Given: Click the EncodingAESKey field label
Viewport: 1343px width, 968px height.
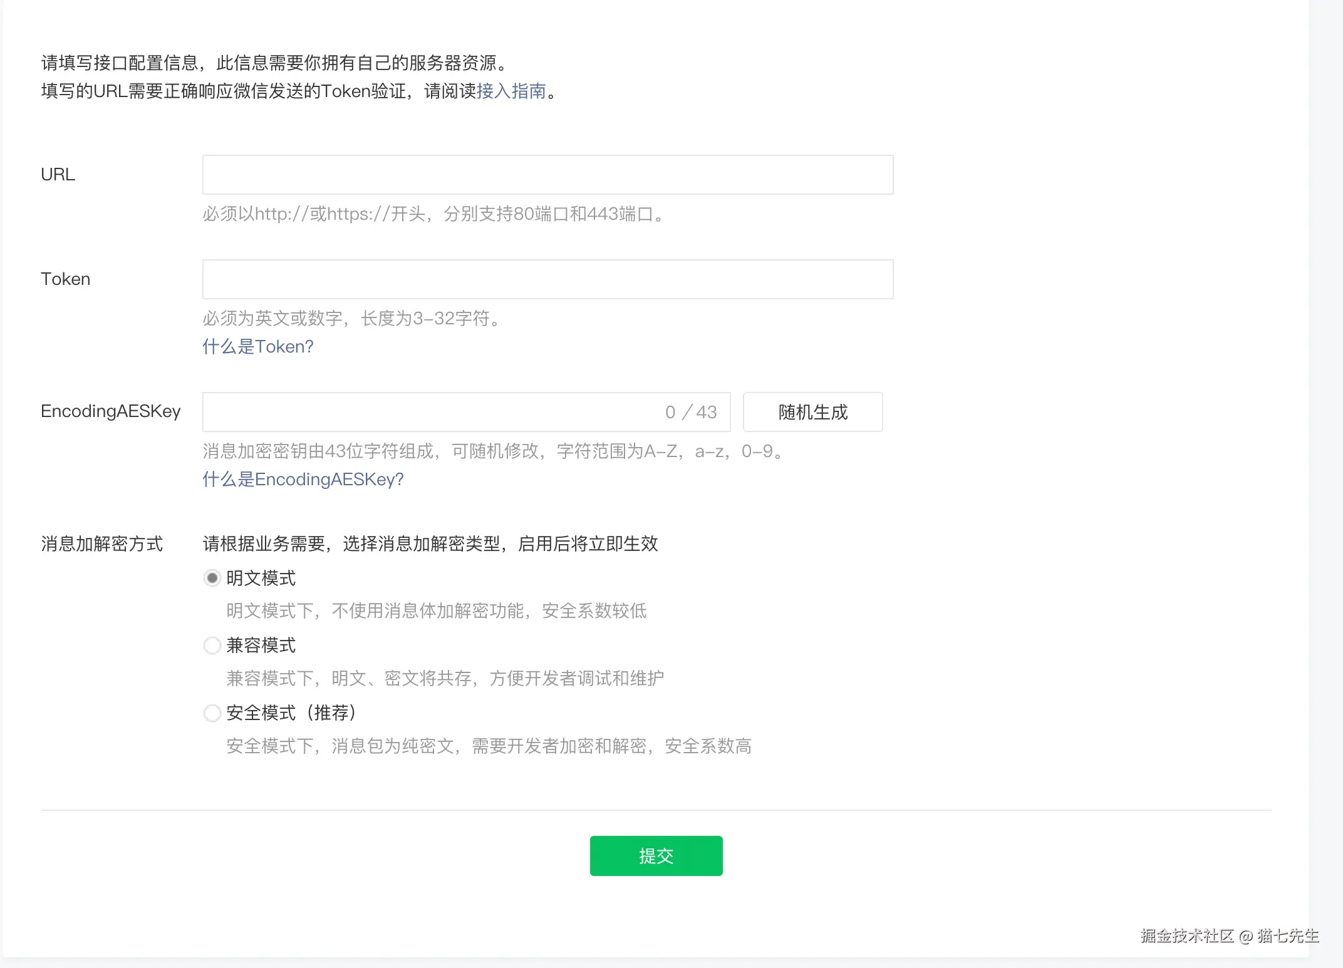Looking at the screenshot, I should point(110,411).
